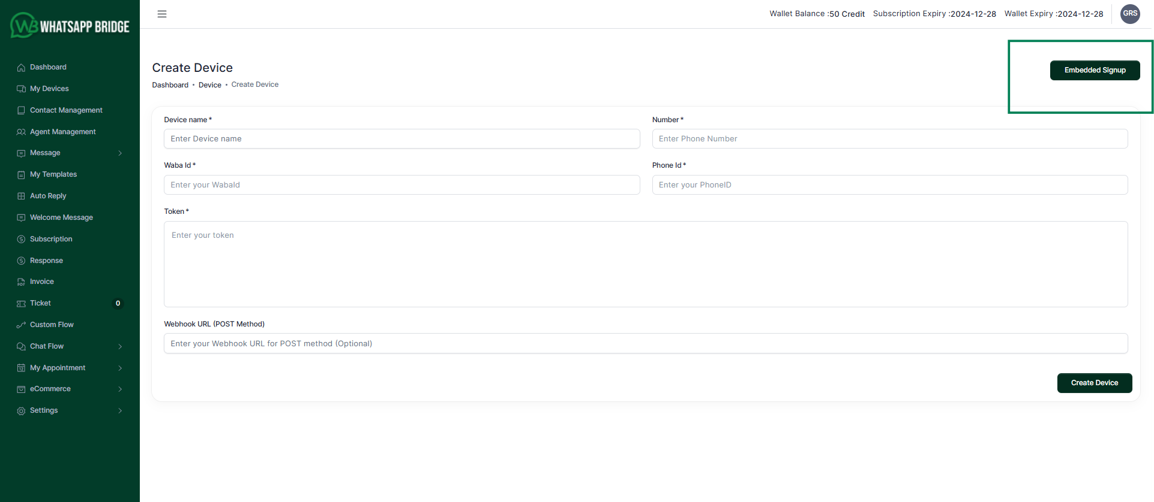Click the Response icon

21,261
